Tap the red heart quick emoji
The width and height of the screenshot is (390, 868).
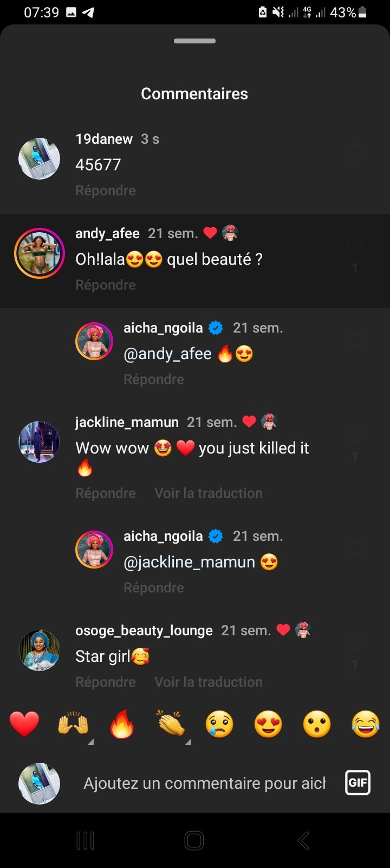tap(24, 724)
